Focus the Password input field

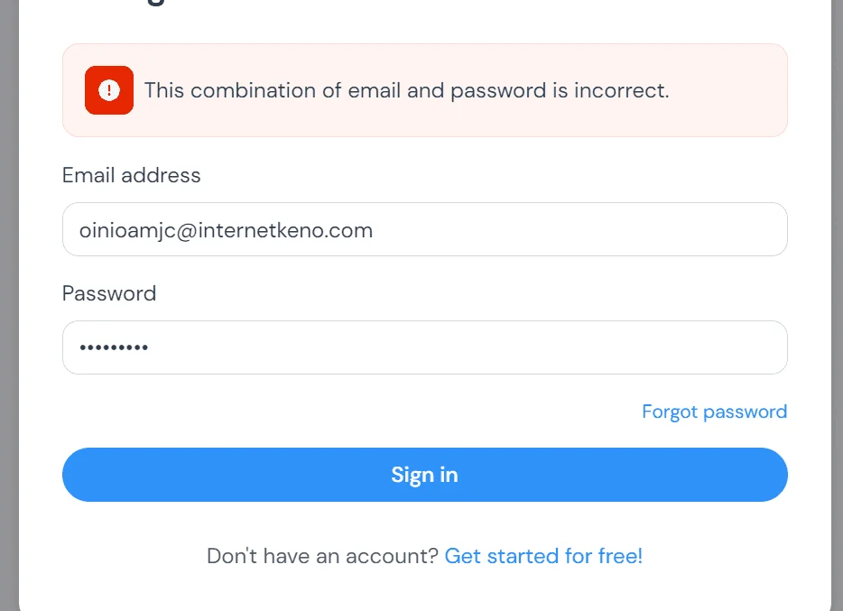[425, 347]
